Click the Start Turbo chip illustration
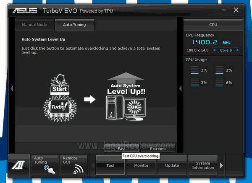 tap(58, 100)
